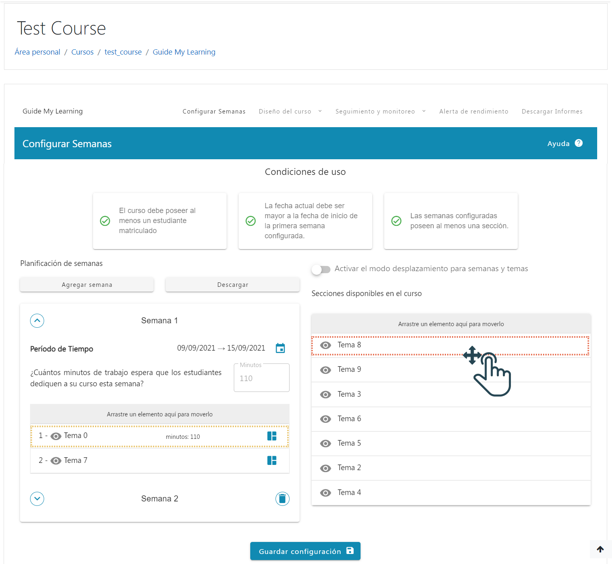
Task: Collapse Semana 1 with chevron up
Action: click(x=37, y=321)
